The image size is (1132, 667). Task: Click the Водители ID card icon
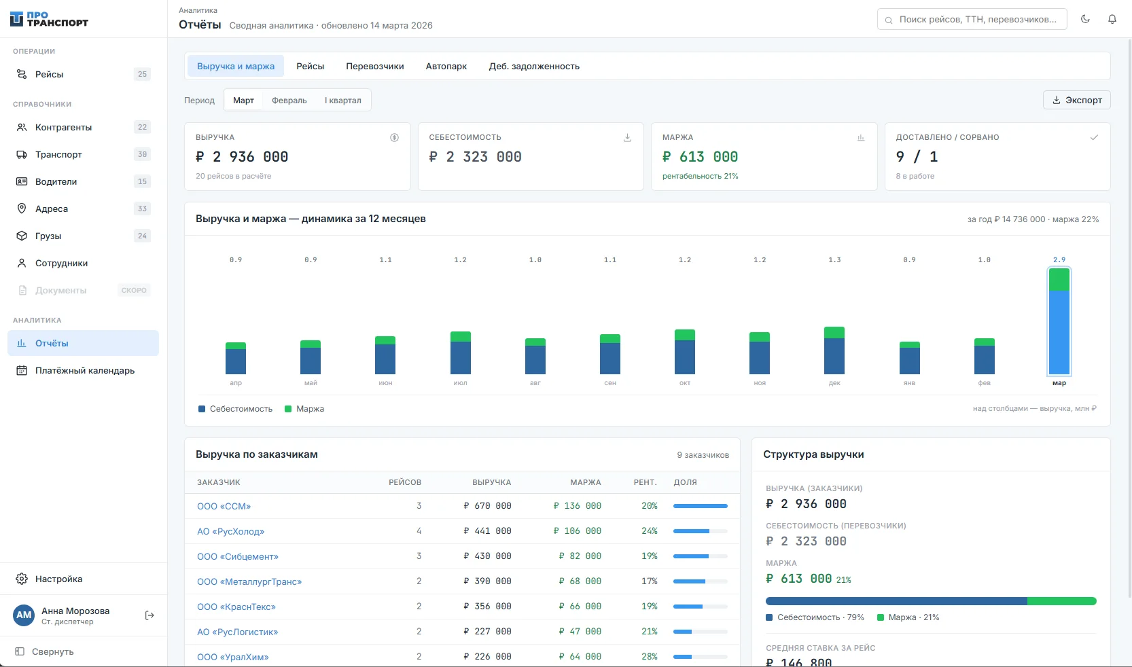22,181
